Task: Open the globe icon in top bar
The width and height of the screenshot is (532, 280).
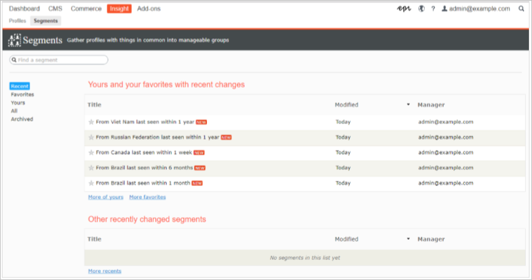Action: coord(421,9)
